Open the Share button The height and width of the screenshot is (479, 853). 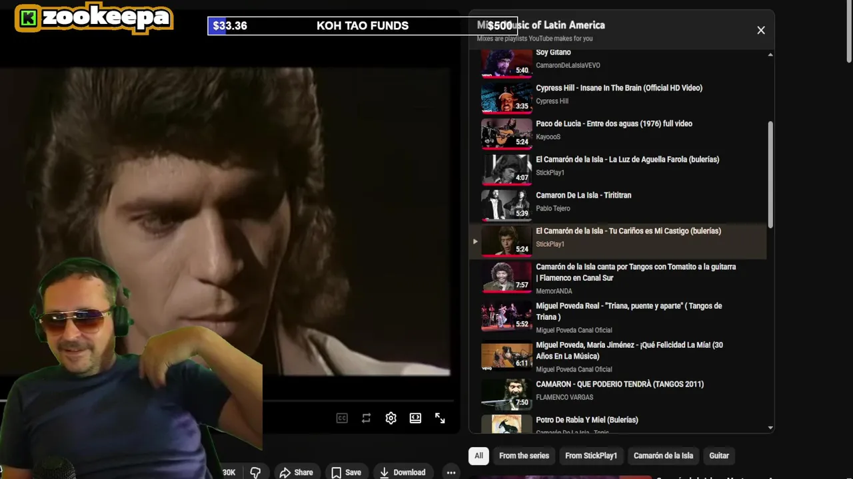296,472
